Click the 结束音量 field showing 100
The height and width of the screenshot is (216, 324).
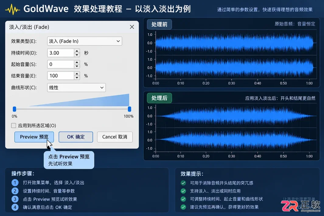click(61, 76)
